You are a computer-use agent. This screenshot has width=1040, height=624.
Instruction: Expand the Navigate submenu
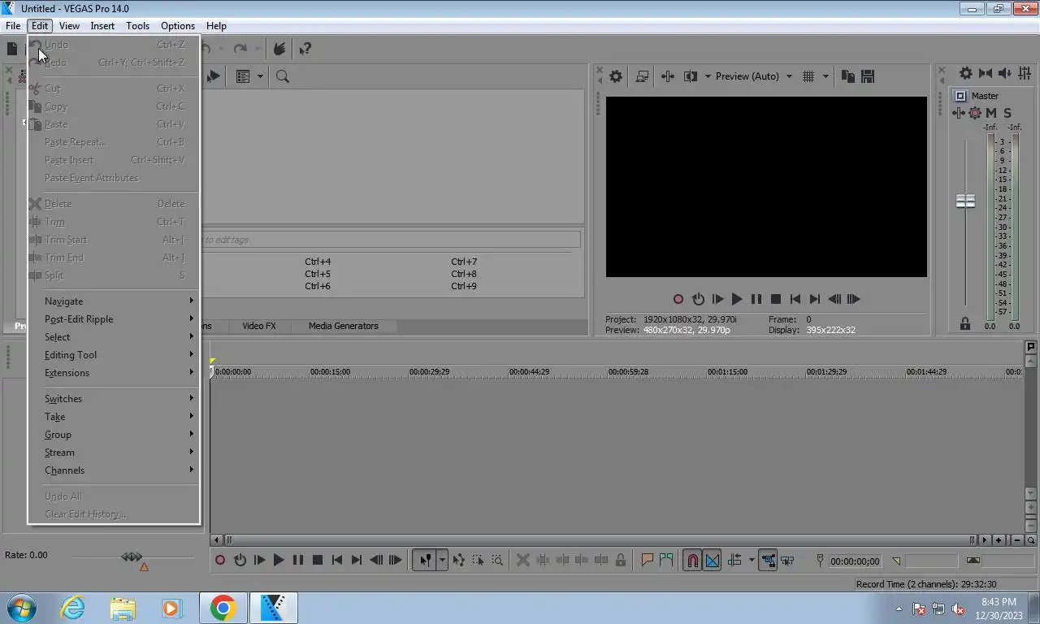[x=114, y=301]
